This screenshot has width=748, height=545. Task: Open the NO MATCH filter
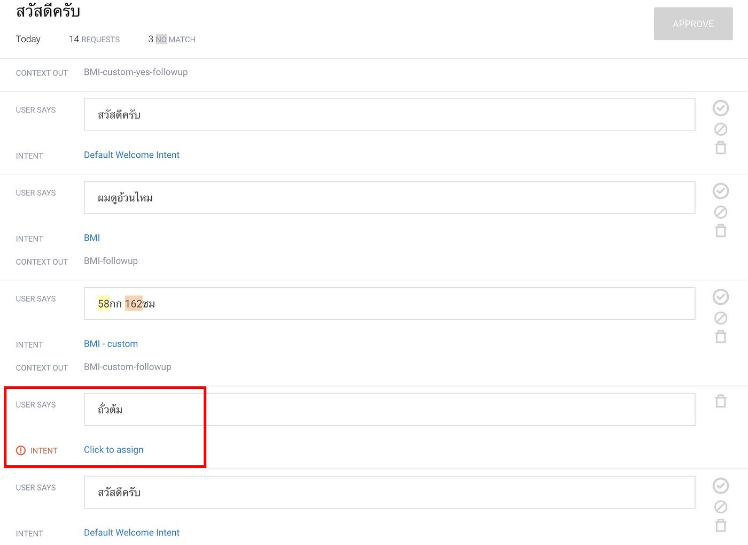coord(172,39)
